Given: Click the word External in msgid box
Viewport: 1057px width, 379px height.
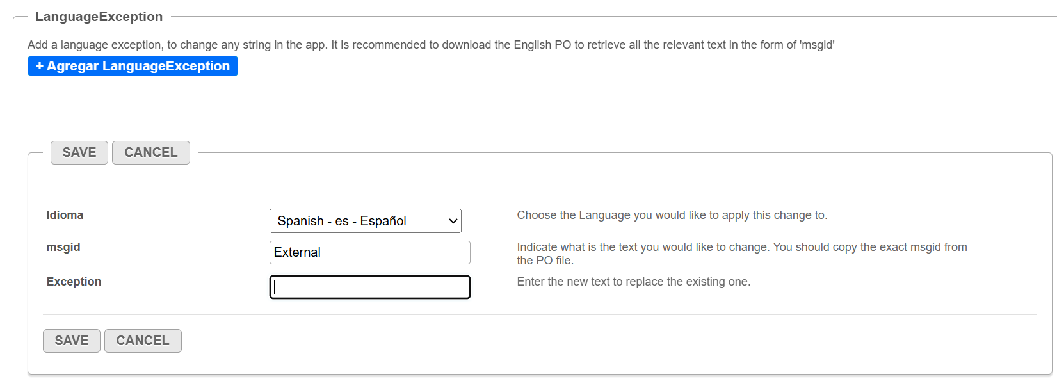Looking at the screenshot, I should tap(297, 252).
